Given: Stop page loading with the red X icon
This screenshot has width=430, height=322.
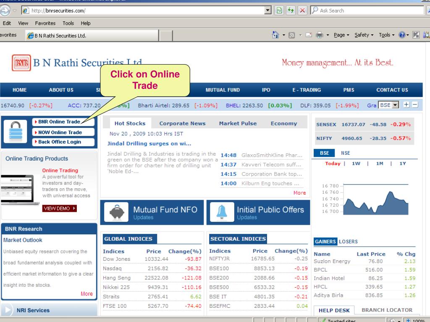Looking at the screenshot, I should coord(302,10).
